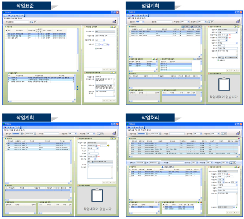The height and width of the screenshot is (219, 244).
Task: Select the 점검명 column header in 점검주기
Action: click(149, 29)
